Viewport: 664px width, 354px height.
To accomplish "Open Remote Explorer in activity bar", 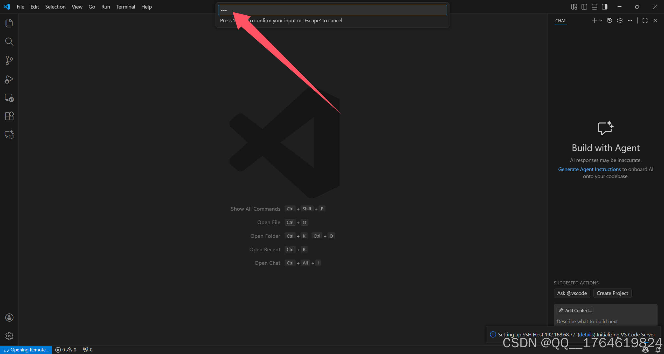I will 9,98.
